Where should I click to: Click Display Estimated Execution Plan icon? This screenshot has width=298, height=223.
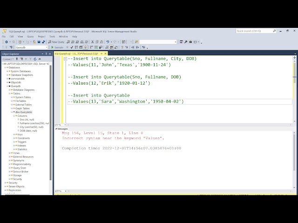pyautogui.click(x=76, y=47)
